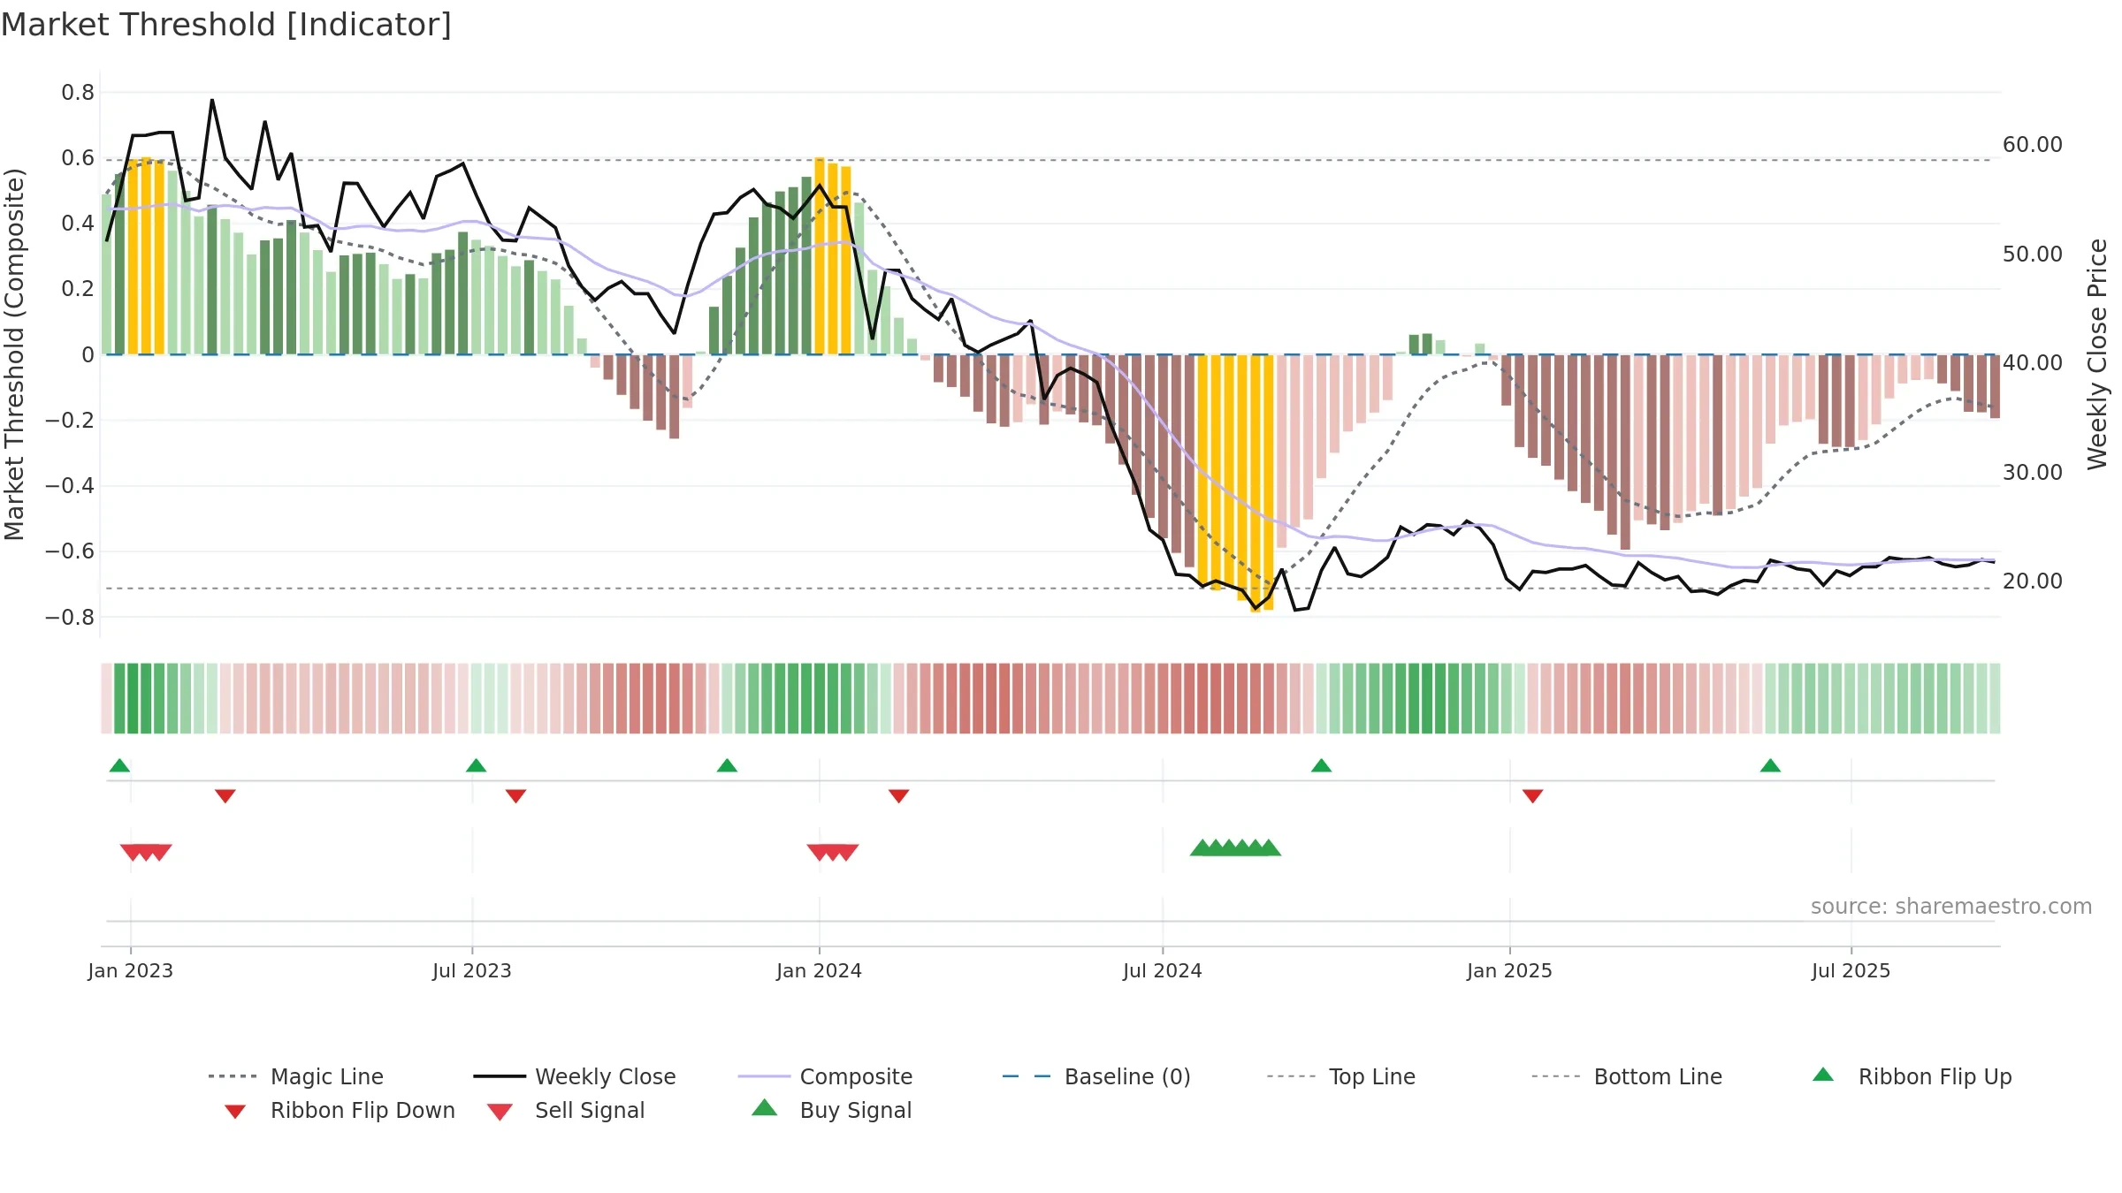This screenshot has width=2122, height=1193.
Task: Toggle the Ribbon Flip Up legend entry
Action: click(1912, 1076)
